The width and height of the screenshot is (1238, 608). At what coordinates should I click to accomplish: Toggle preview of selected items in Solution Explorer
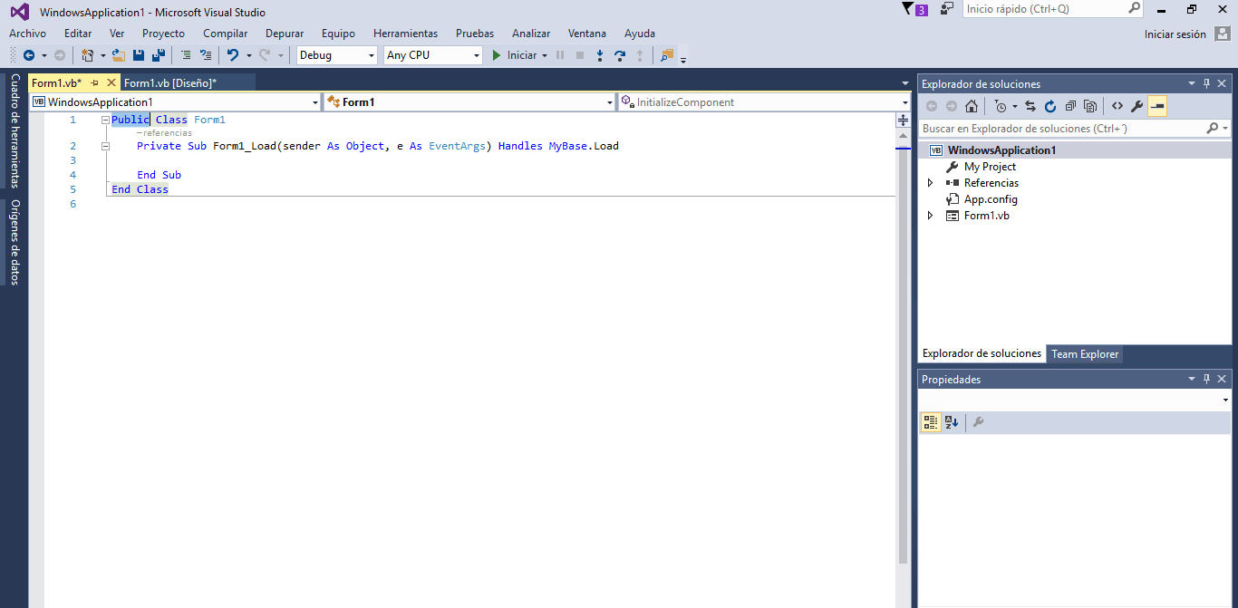tap(1157, 106)
